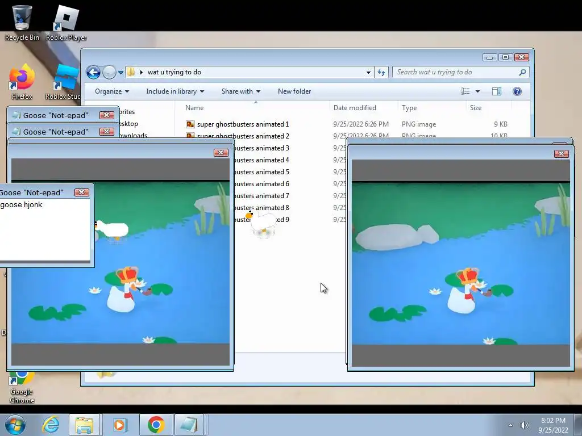The image size is (582, 436).
Task: Select the ghostbusters animated 4 file
Action: [261, 160]
